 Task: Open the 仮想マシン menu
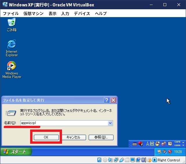pos(33,13)
